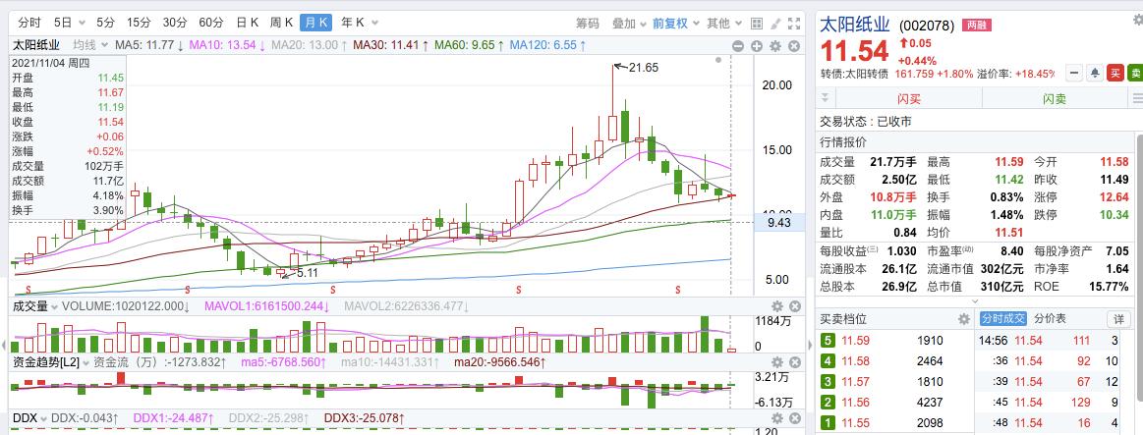Image resolution: width=1143 pixels, height=435 pixels.
Task: Switch to the 15分 chart tab
Action: coord(138,24)
